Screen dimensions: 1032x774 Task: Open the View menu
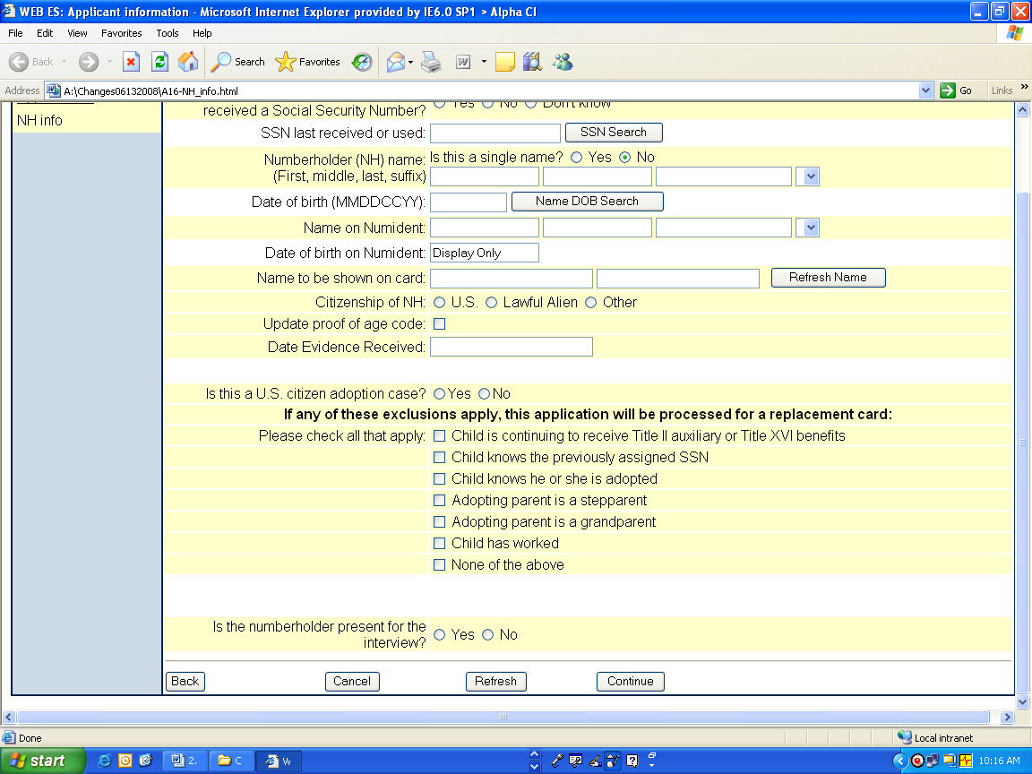coord(77,33)
